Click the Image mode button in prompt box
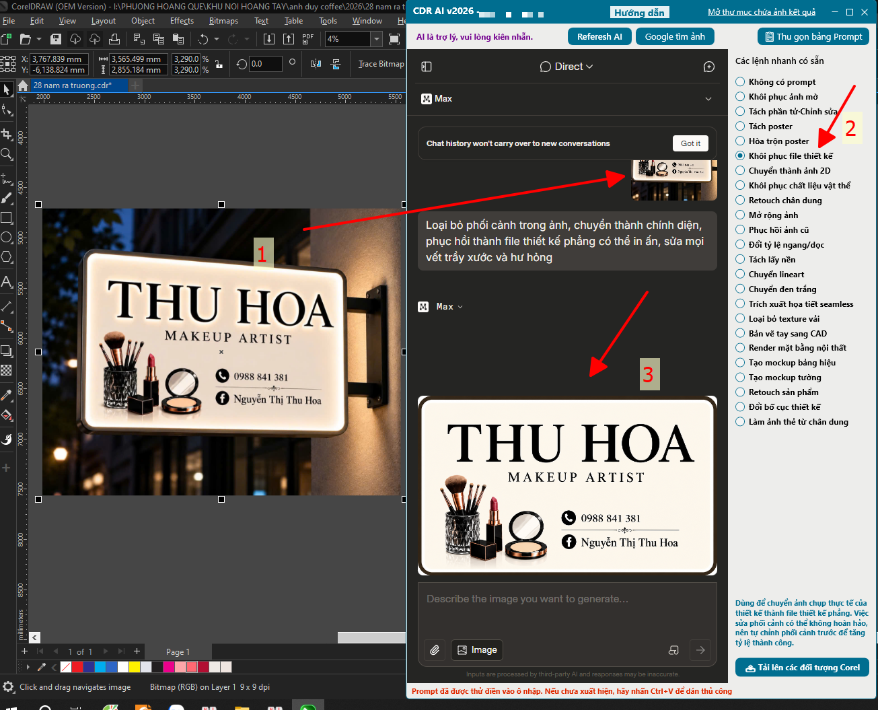Image resolution: width=878 pixels, height=710 pixels. coord(477,650)
